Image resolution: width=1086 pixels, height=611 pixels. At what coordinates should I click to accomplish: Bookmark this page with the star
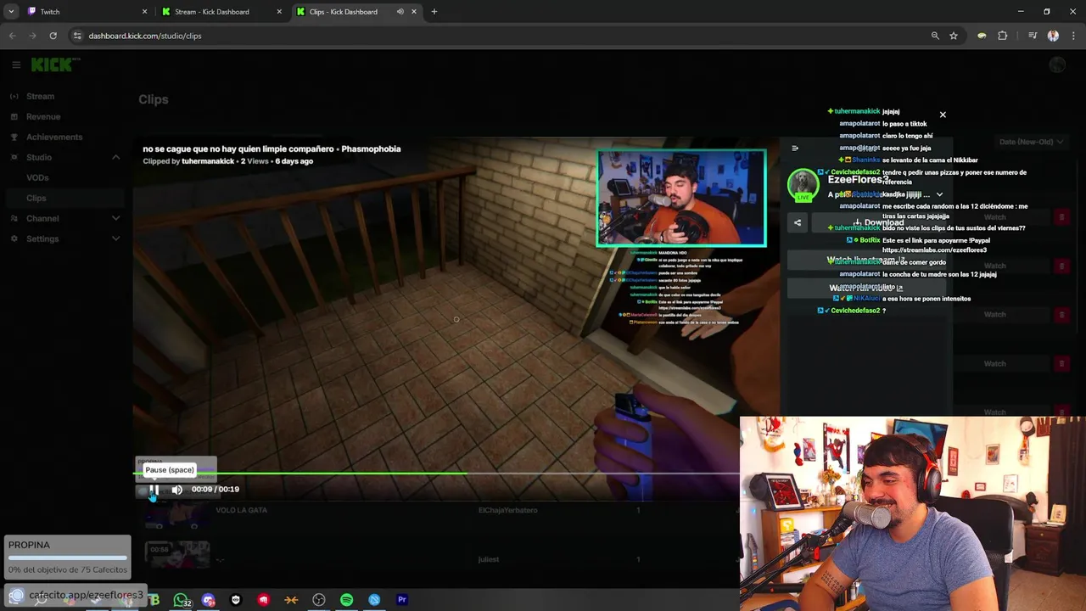[x=954, y=36]
